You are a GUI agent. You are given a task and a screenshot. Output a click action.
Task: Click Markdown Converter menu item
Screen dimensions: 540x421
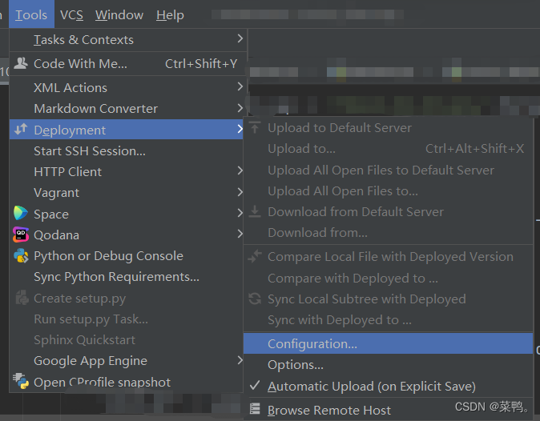(126, 108)
